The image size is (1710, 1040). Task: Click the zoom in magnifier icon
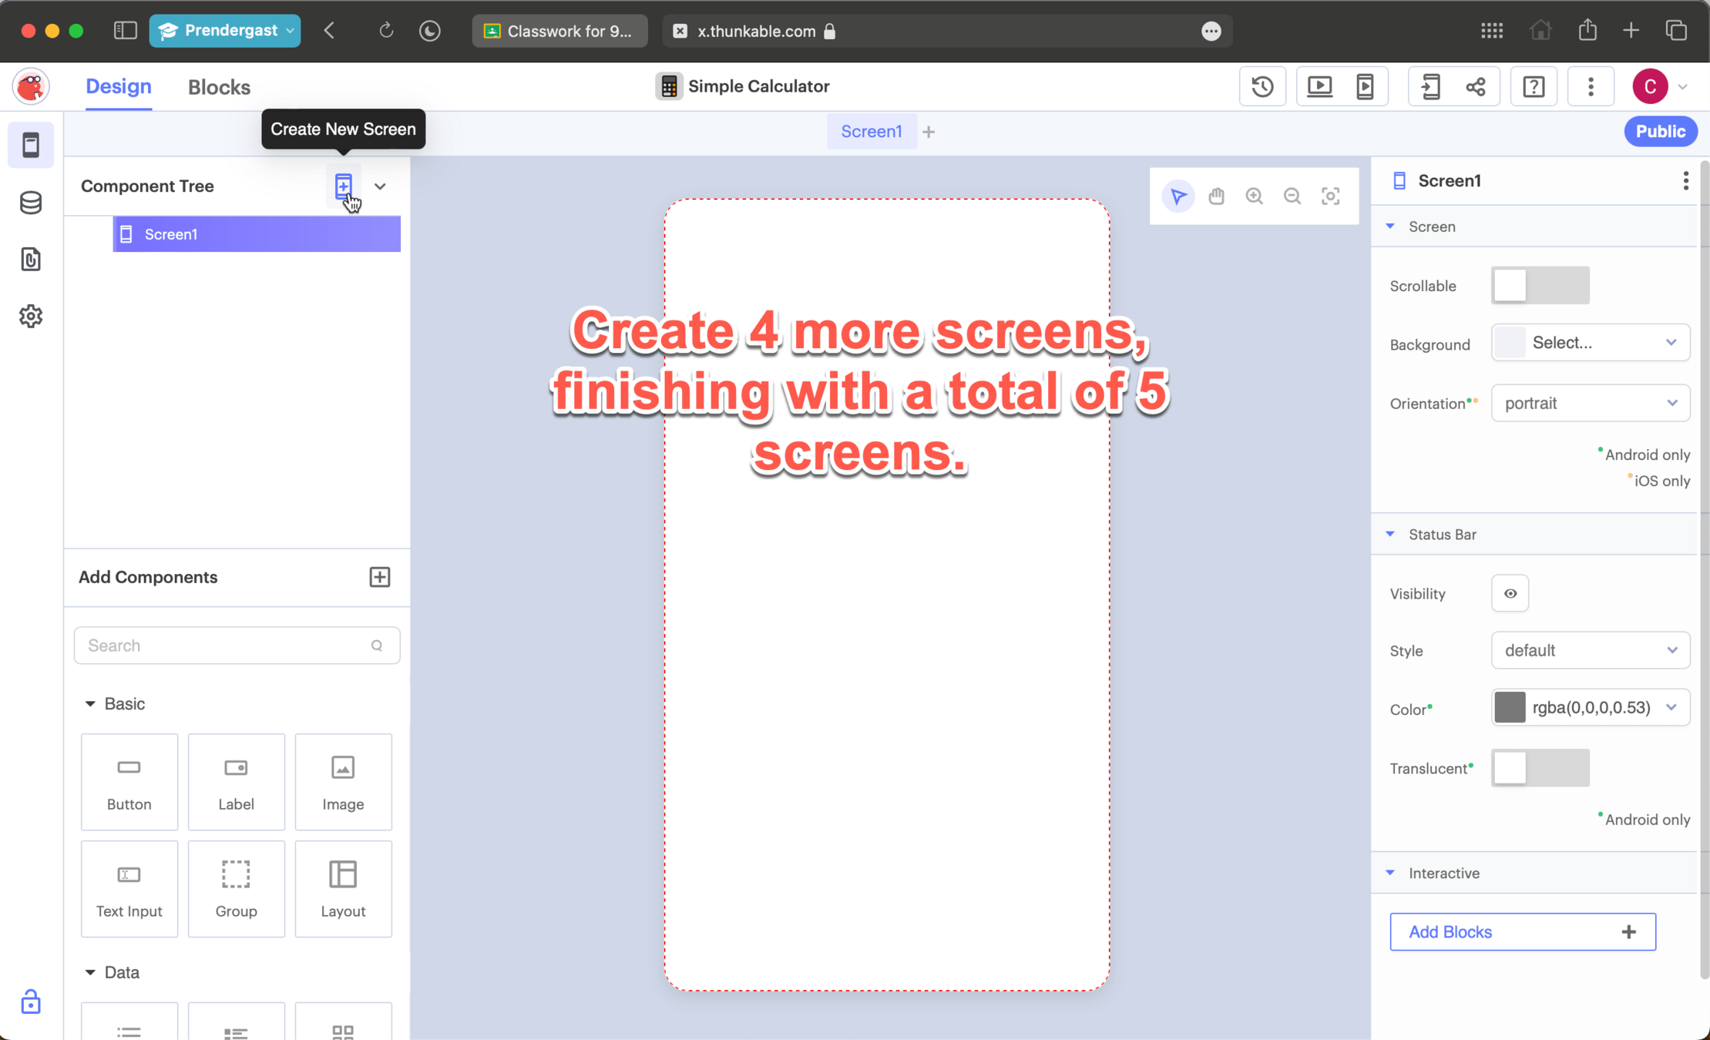pos(1254,196)
